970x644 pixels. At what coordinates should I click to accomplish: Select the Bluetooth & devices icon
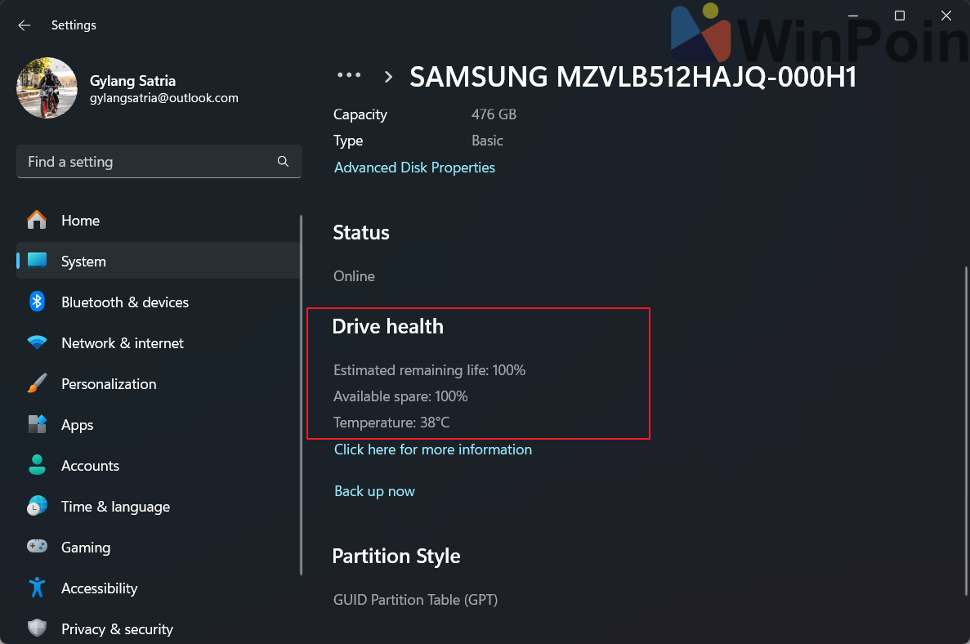coord(37,302)
